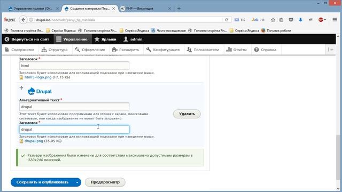
Task: Open the 'Расширить' admin section
Action: pyautogui.click(x=126, y=50)
